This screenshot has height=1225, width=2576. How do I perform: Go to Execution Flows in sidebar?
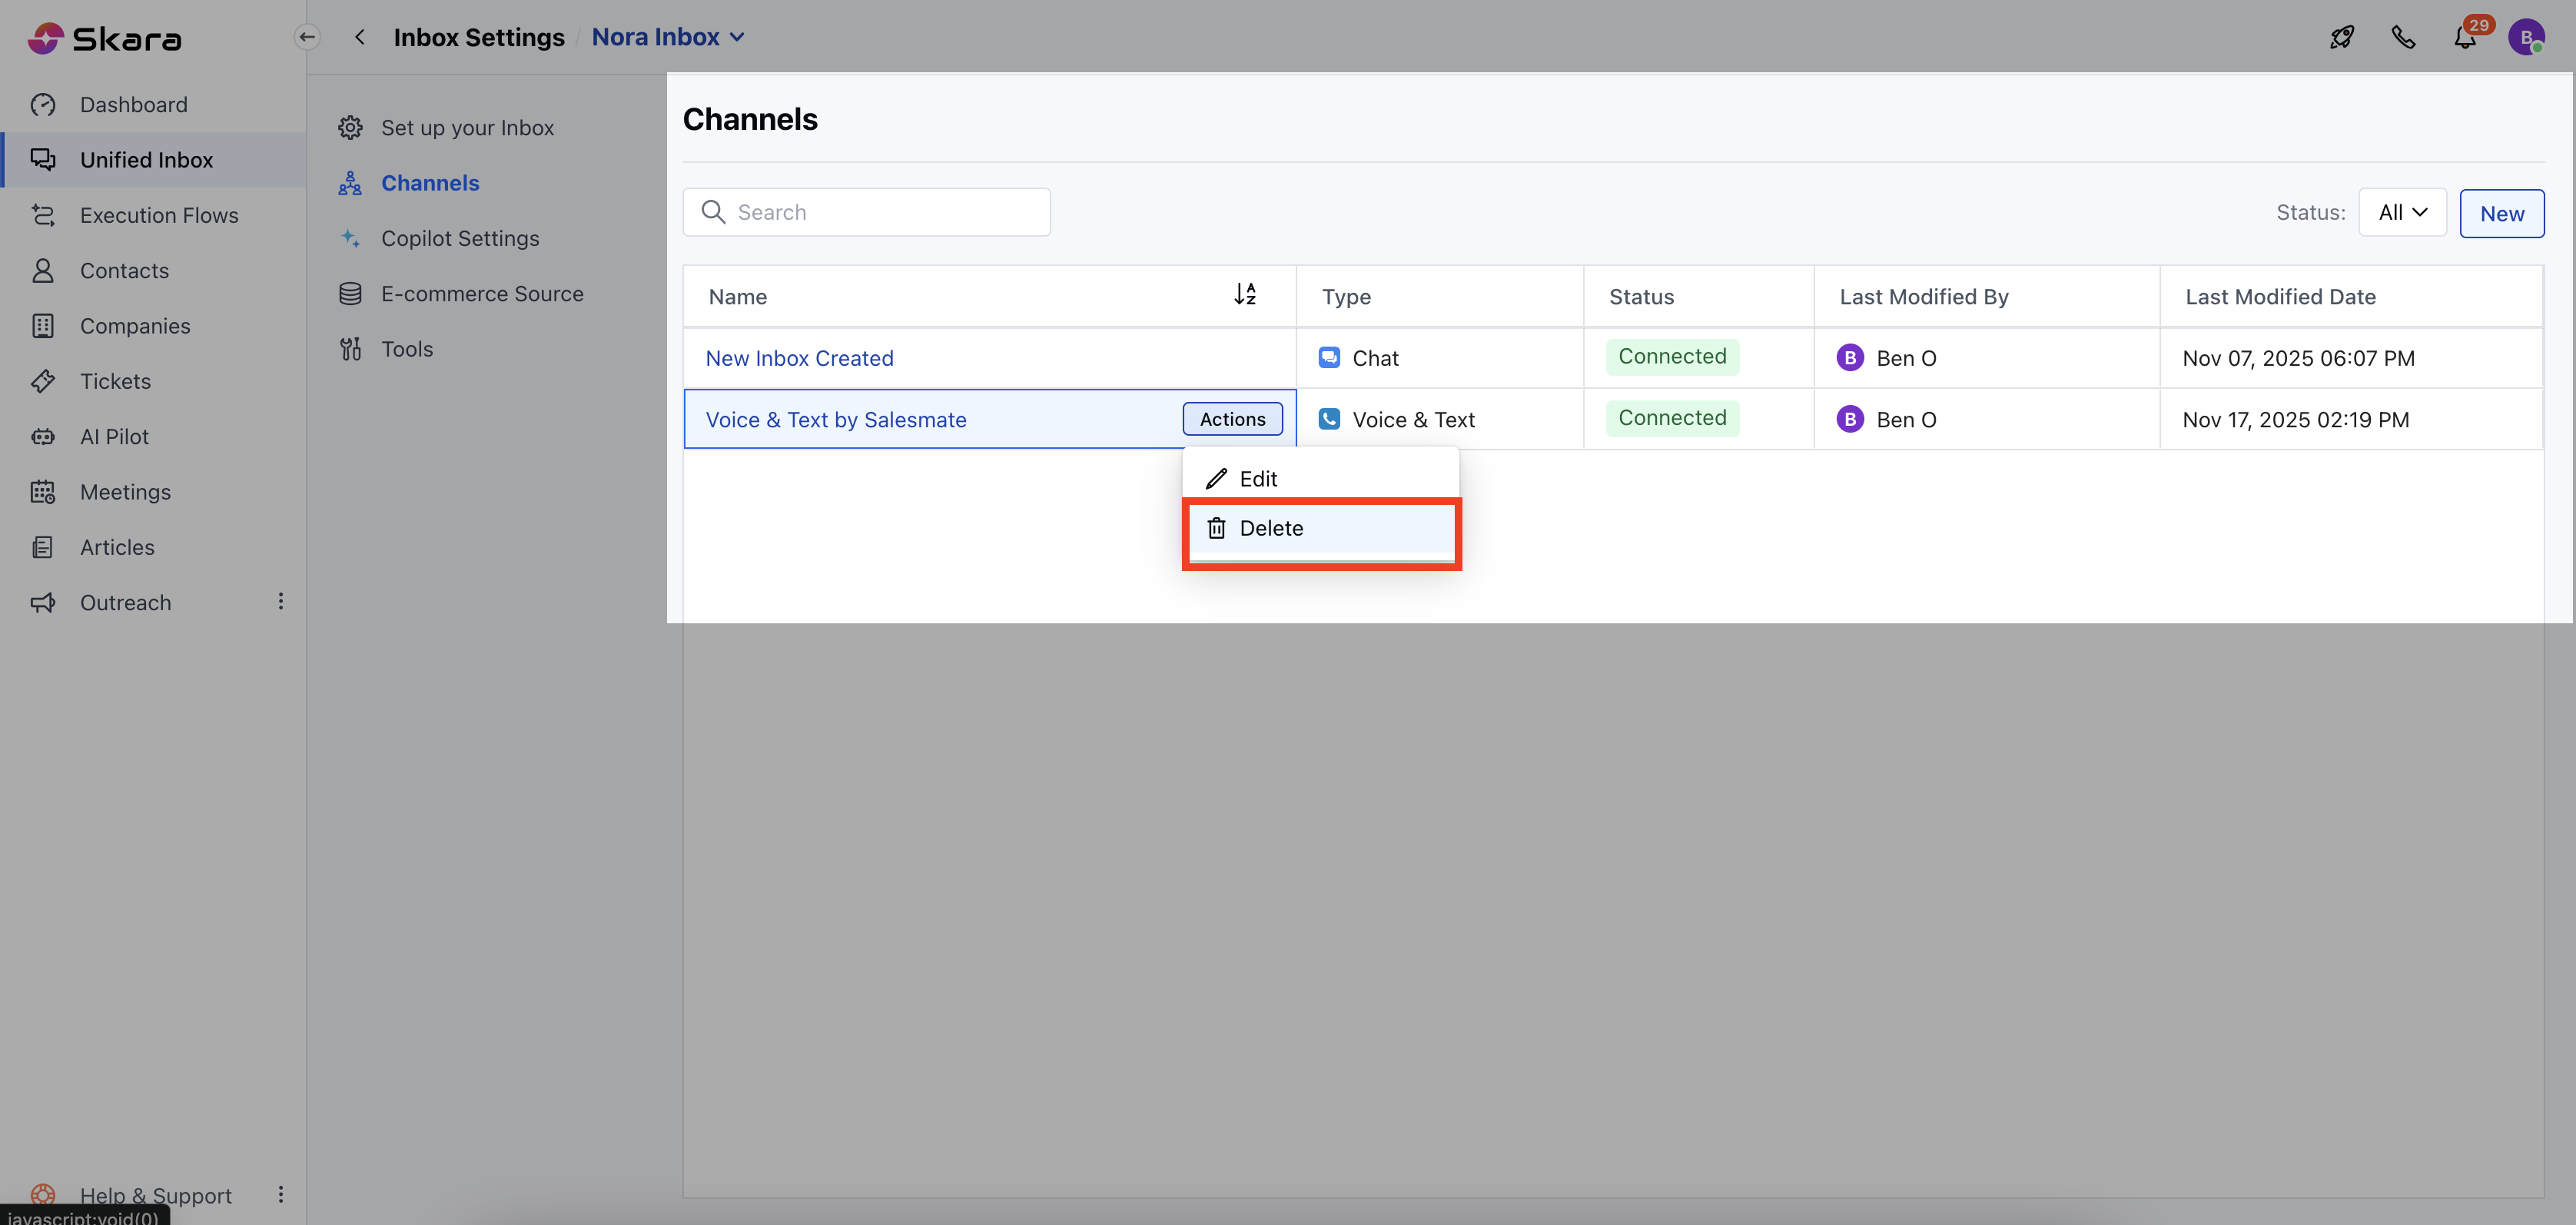159,215
